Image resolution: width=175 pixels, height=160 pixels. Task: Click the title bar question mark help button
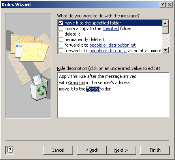coord(163,5)
